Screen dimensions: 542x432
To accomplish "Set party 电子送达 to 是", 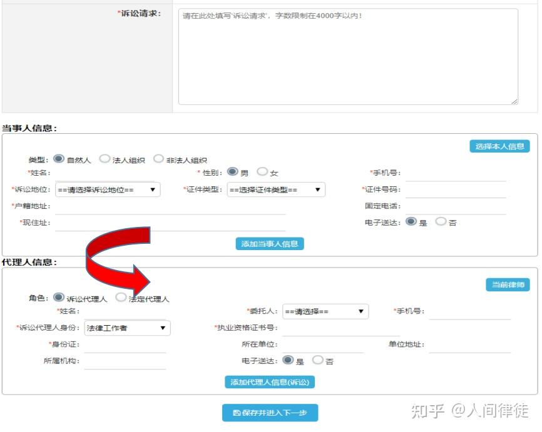I will (x=411, y=221).
